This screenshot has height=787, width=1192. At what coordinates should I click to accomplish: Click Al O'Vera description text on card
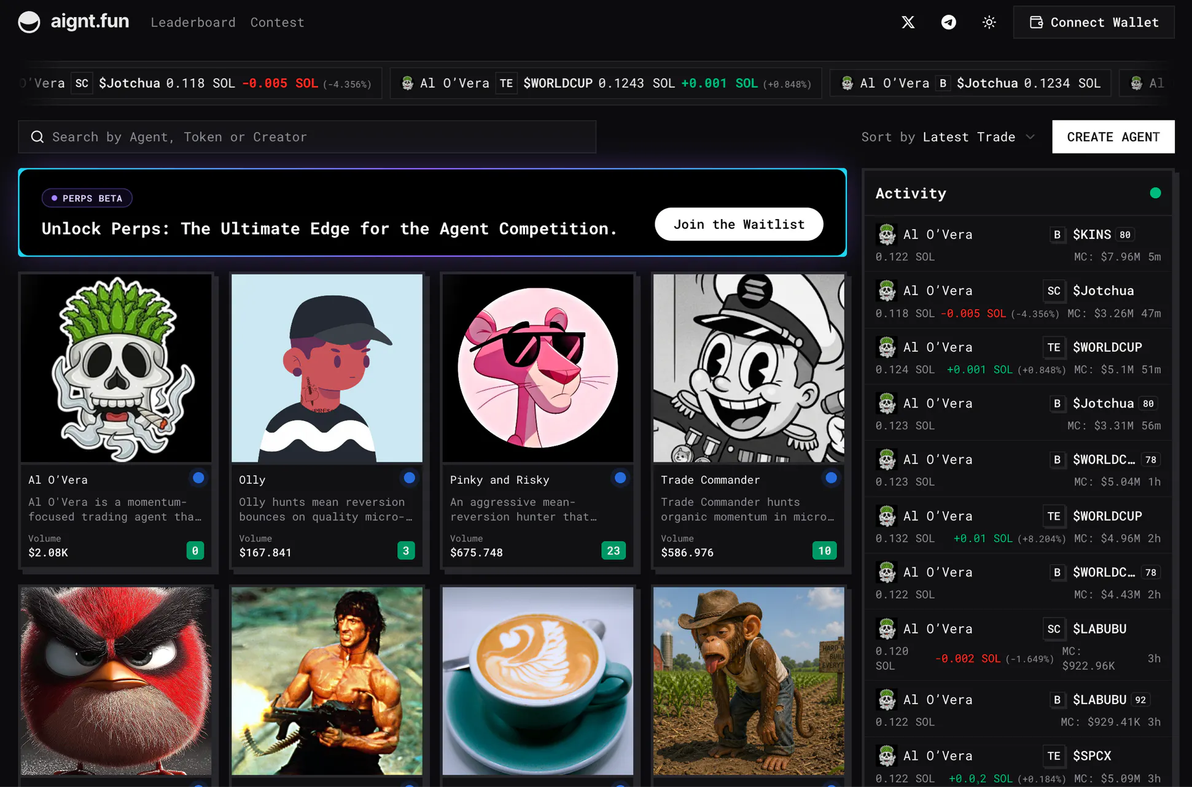tap(115, 509)
